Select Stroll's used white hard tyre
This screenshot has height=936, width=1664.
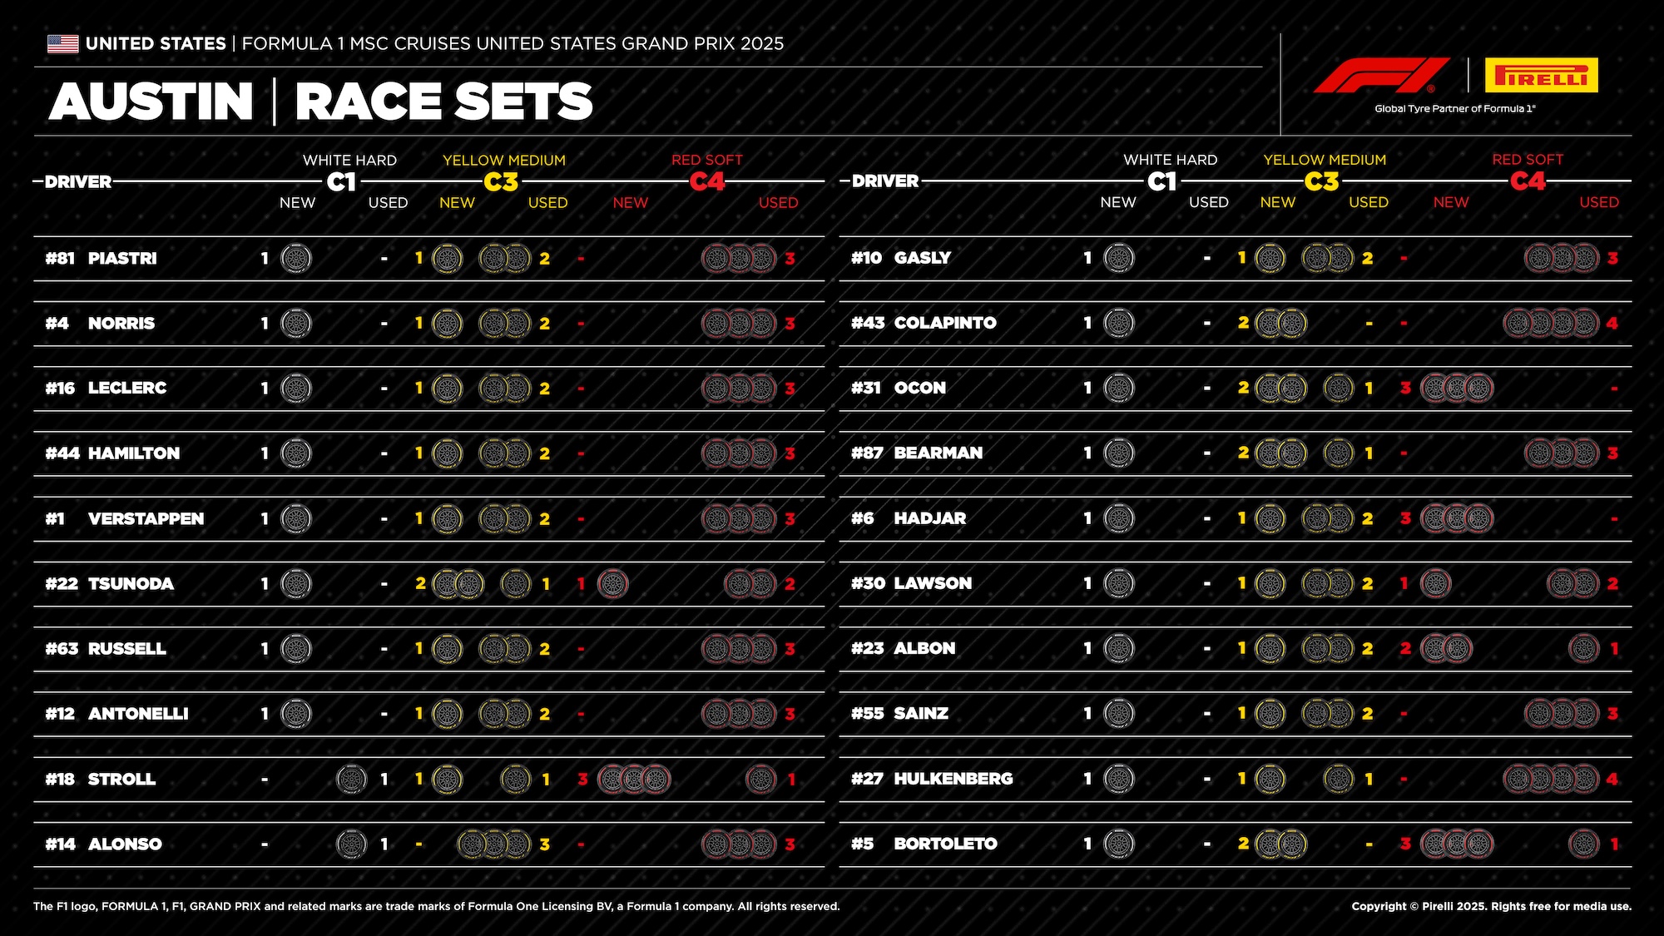pos(351,780)
